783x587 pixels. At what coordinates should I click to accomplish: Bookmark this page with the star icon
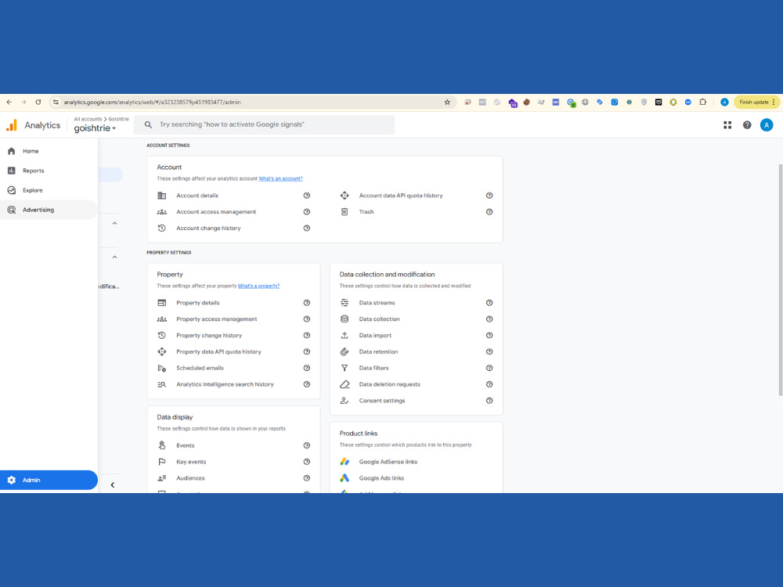point(447,102)
